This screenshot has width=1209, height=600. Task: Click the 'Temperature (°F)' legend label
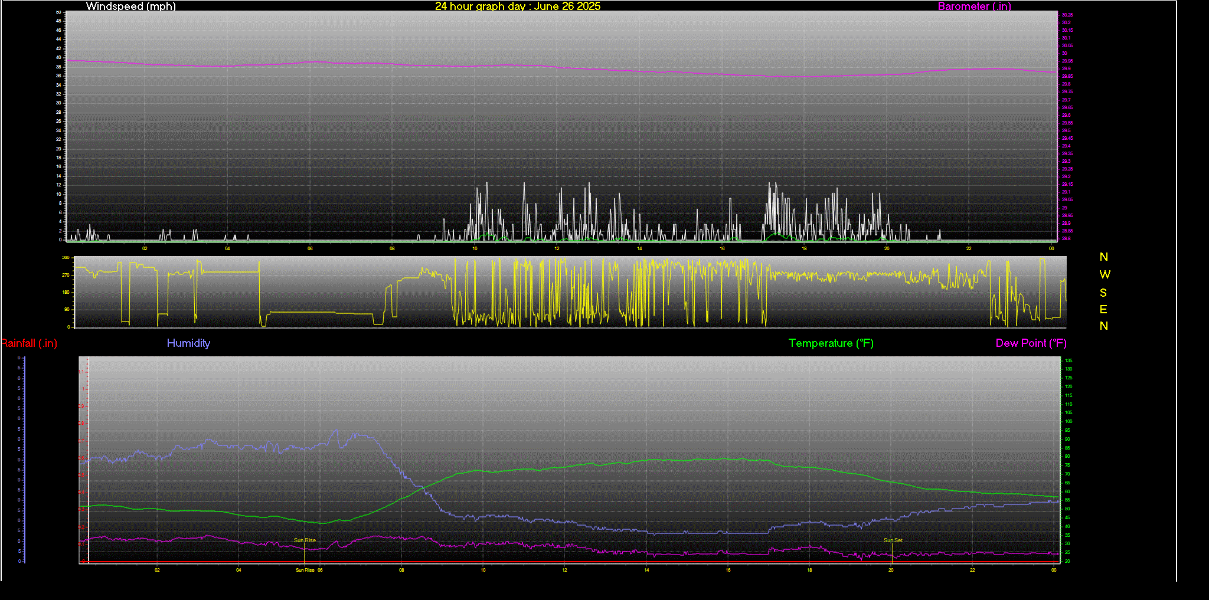(x=831, y=343)
